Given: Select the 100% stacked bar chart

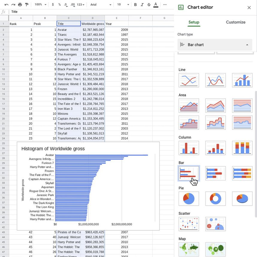Looking at the screenshot, I should coord(242,173).
